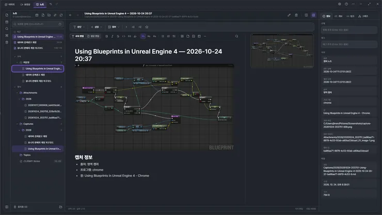
Task: Click the undo arrow in top bar
Action: click(x=51, y=4)
